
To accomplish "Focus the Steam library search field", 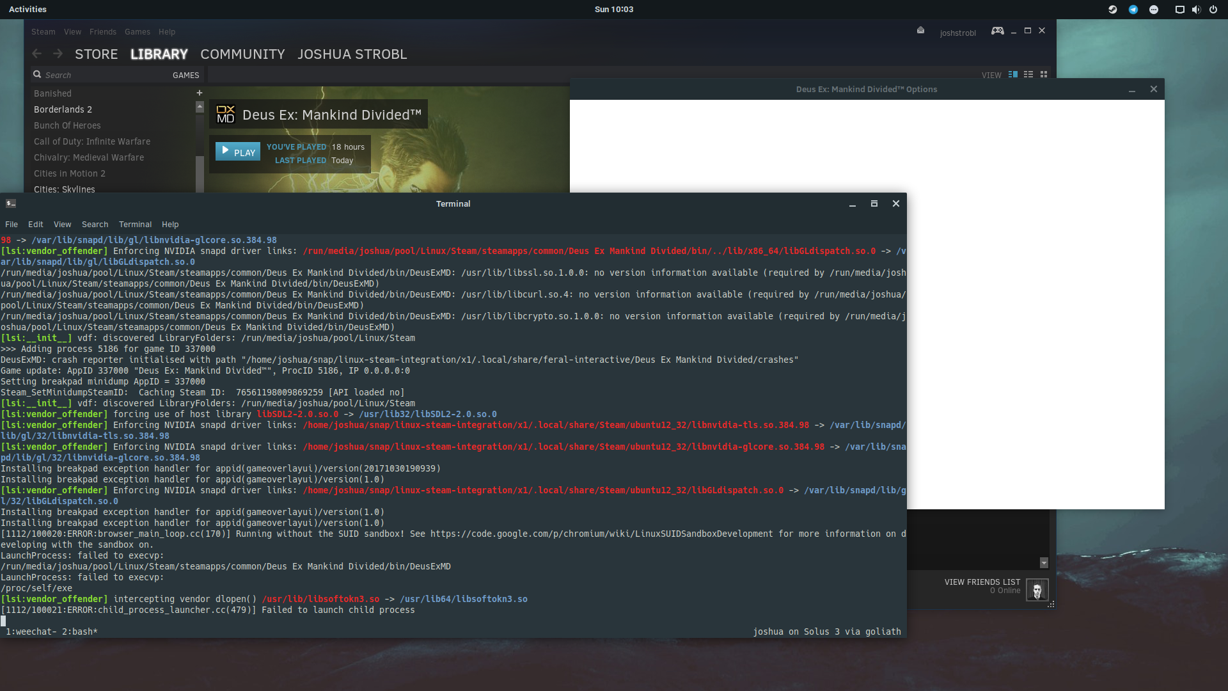I will [x=102, y=75].
